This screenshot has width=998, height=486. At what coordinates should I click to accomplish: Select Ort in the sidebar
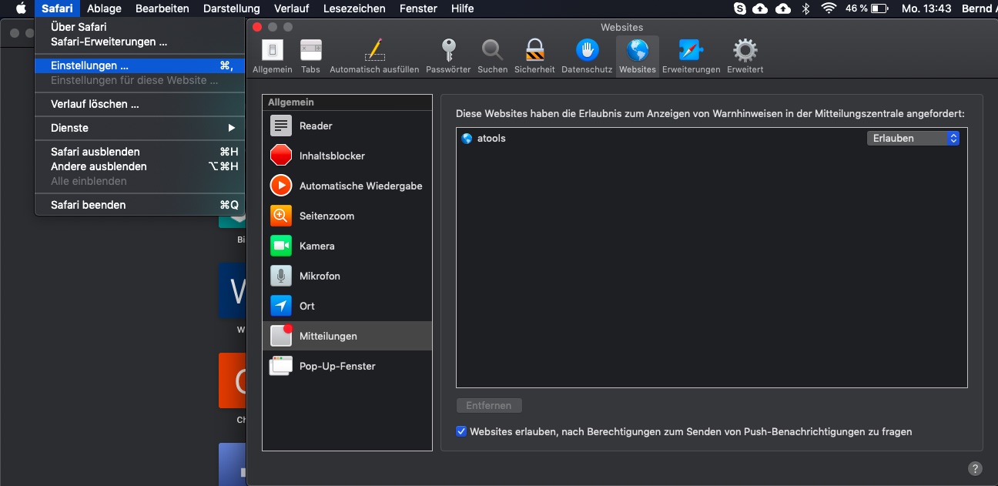(x=347, y=306)
